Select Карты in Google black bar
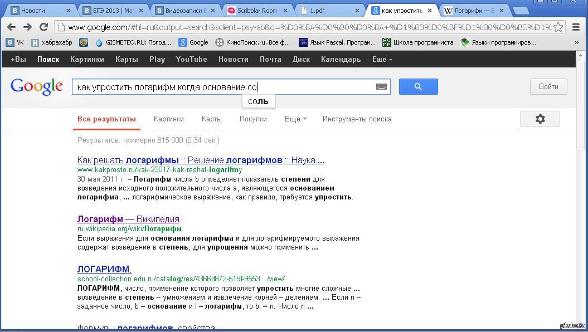This screenshot has width=588, height=332. click(x=127, y=59)
